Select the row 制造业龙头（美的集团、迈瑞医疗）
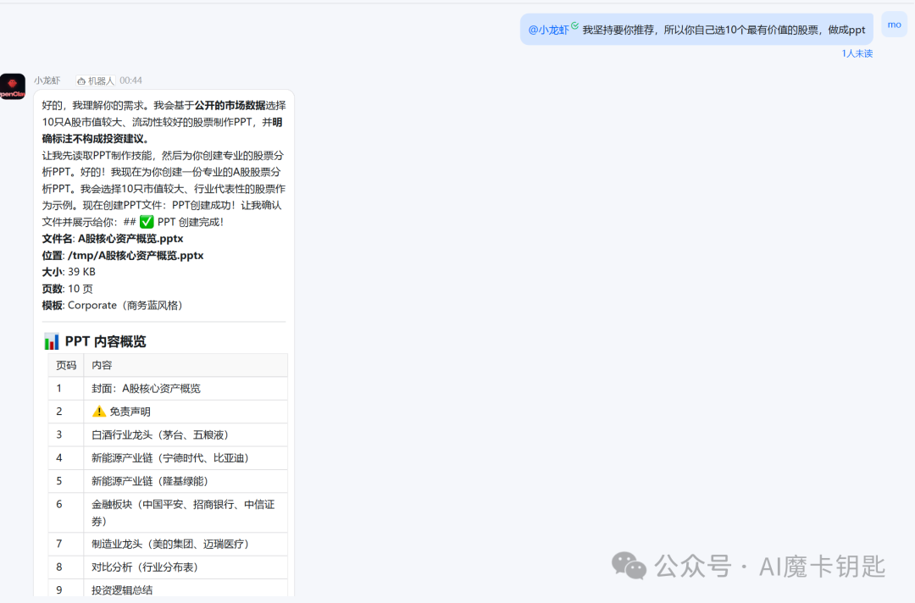 pos(168,544)
